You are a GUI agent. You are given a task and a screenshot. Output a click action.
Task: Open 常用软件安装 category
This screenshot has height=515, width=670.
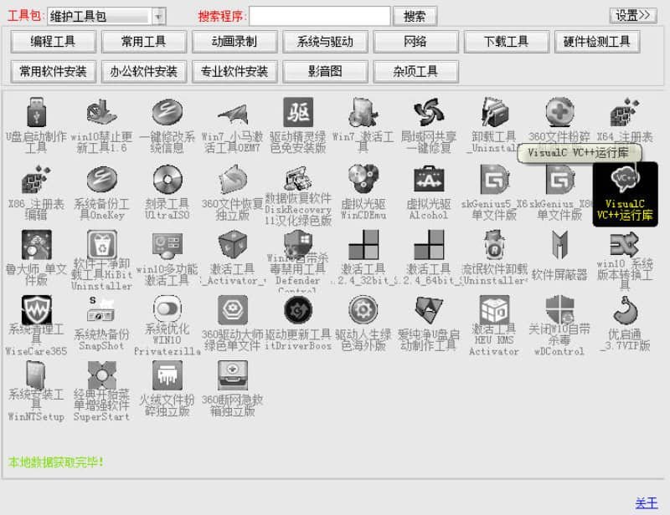coord(53,71)
